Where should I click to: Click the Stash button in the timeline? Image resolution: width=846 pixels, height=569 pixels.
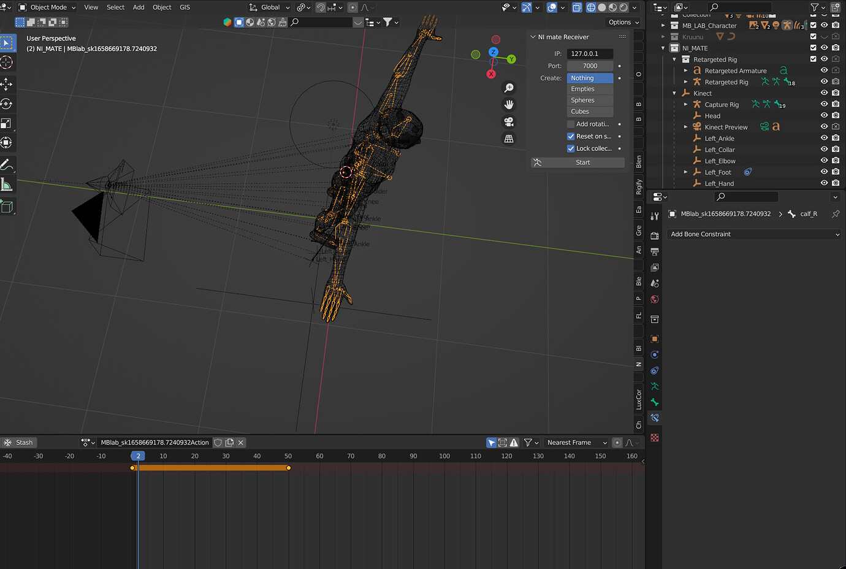pyautogui.click(x=18, y=443)
